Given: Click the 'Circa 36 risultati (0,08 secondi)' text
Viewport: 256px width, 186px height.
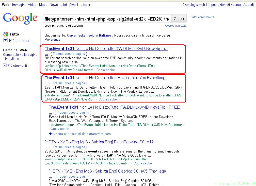Looking at the screenshot, I should [x=63, y=26].
